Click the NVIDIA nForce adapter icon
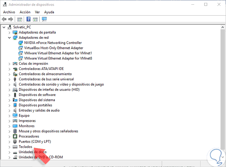Image resolution: width=226 pixels, height=167 pixels. click(20, 43)
